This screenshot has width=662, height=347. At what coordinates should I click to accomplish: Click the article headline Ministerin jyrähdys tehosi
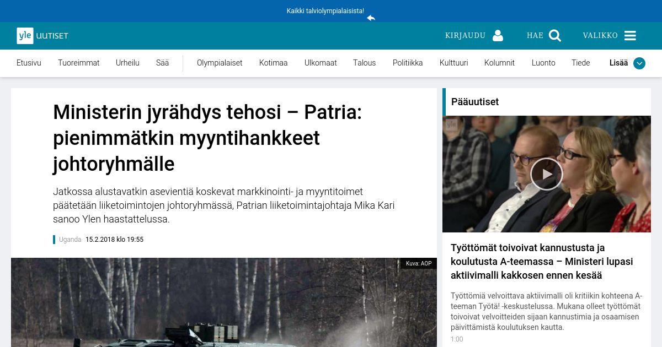(207, 138)
